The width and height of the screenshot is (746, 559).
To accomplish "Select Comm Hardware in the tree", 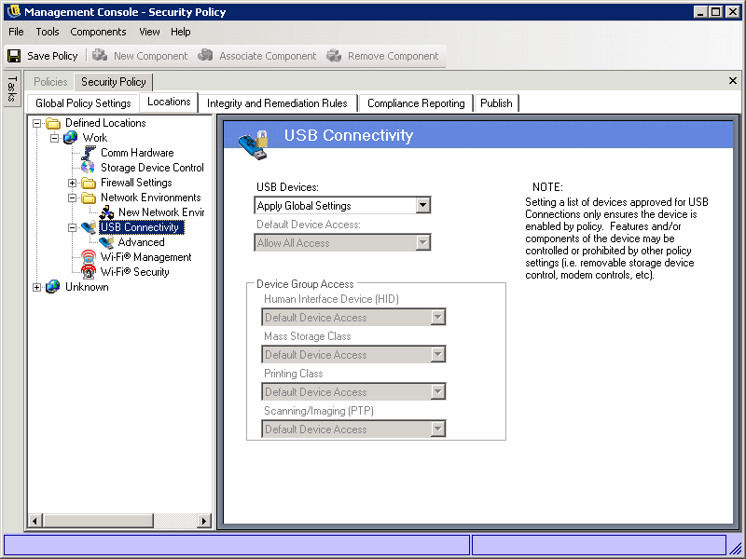I will click(x=137, y=153).
